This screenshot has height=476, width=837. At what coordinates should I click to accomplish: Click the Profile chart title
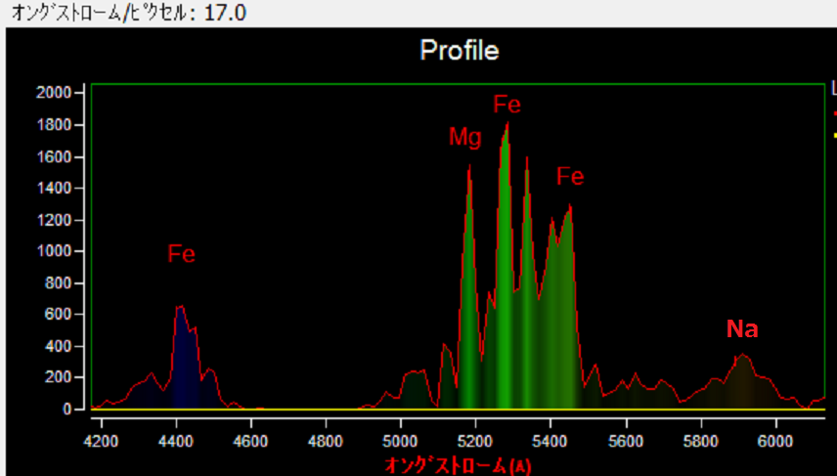pyautogui.click(x=459, y=50)
